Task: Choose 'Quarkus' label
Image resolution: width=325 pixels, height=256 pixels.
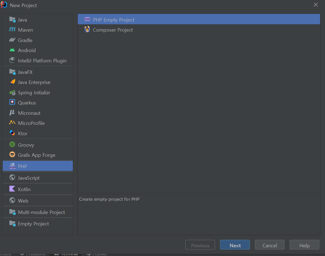Action: pos(27,103)
